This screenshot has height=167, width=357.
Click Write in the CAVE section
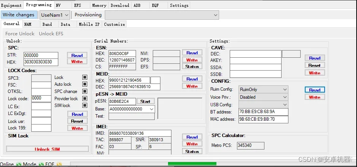pos(315,73)
